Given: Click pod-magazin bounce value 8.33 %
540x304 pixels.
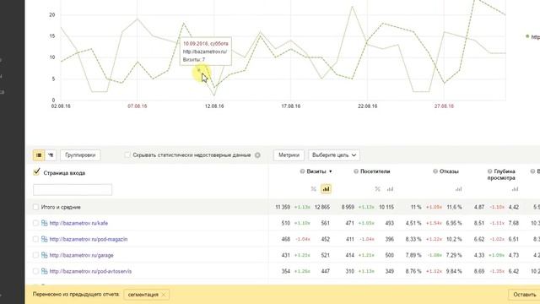Looking at the screenshot, I should point(413,239).
